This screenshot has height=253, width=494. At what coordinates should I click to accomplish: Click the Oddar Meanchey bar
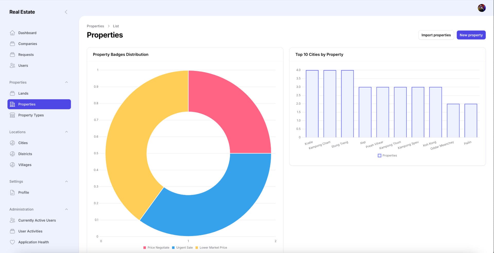point(453,121)
